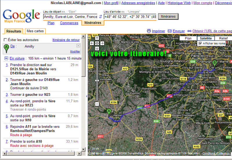Open direction step 4 link
Viewport: 232px width, 160px height.
[7, 101]
